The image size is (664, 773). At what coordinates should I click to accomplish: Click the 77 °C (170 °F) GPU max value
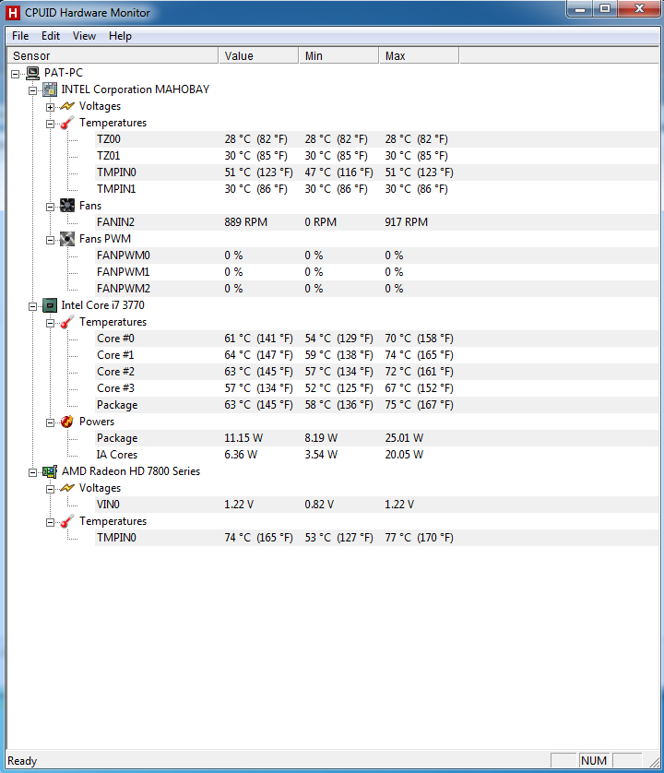(x=419, y=538)
